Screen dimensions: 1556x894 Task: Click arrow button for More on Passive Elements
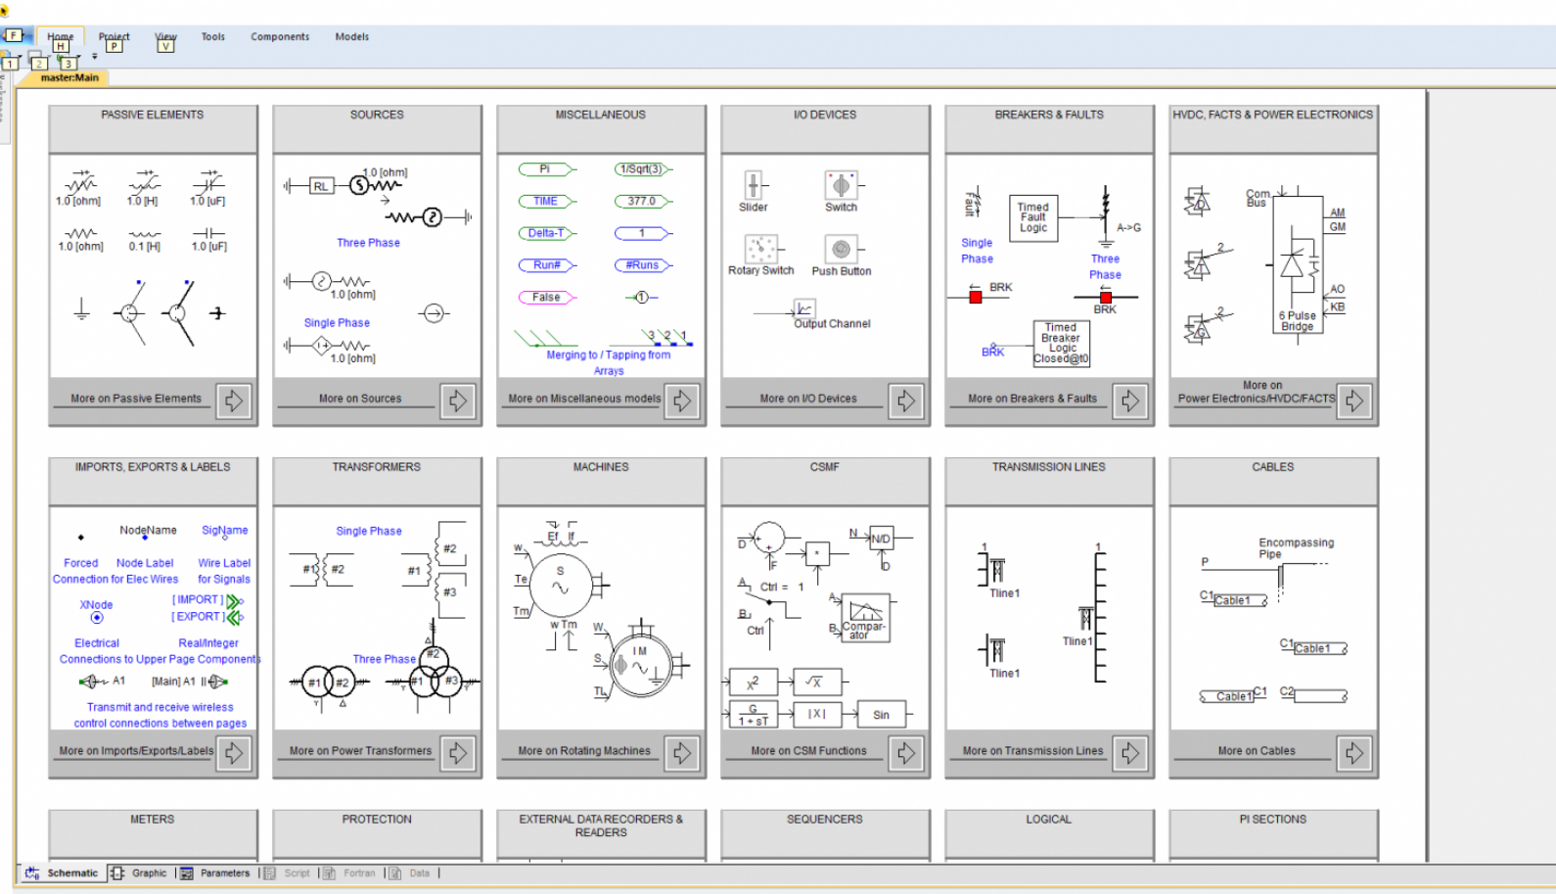[234, 400]
